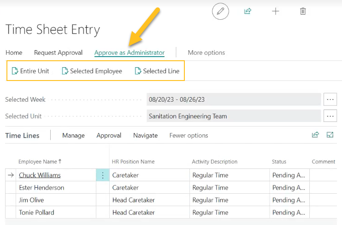Viewport: 342px width, 225px height.
Task: Open the Time Lines Approval menu
Action: (109, 135)
